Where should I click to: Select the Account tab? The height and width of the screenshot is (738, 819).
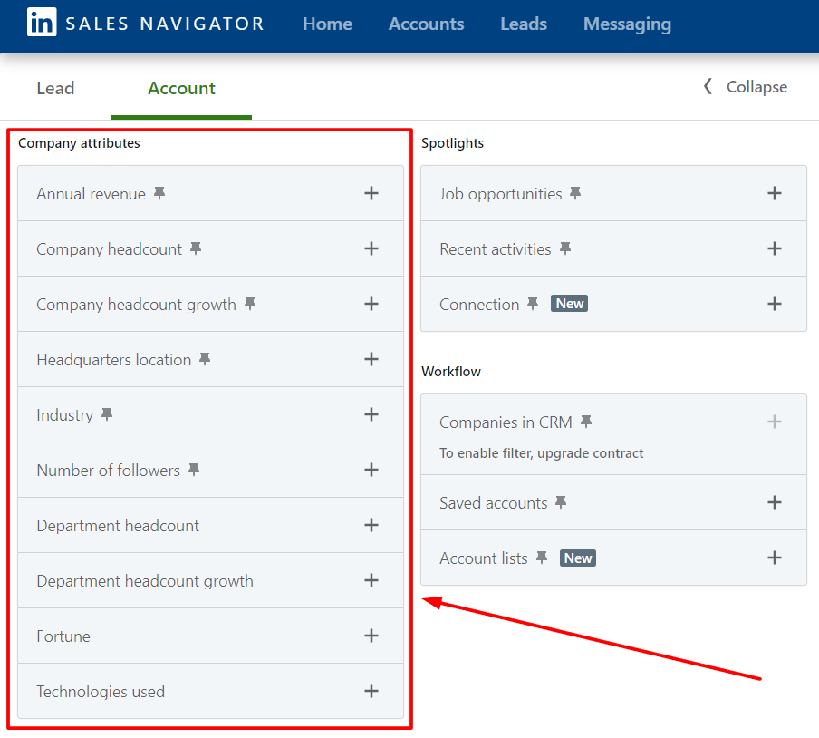coord(181,88)
